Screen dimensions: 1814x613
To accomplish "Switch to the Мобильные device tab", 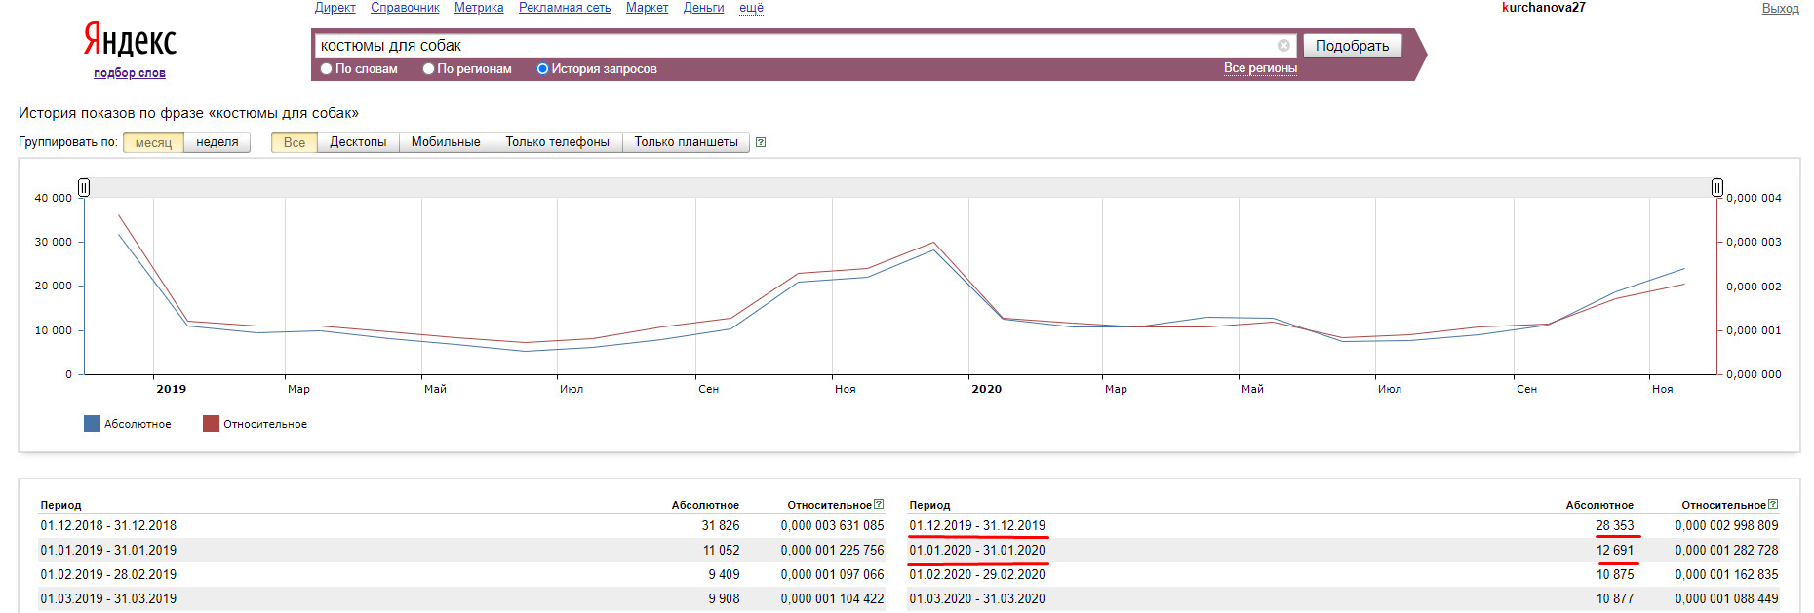I will pos(446,142).
